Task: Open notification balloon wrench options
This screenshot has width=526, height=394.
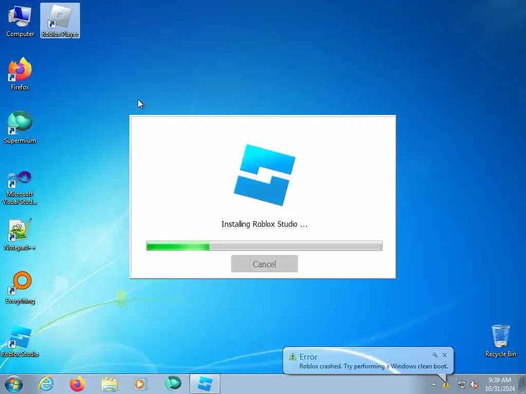Action: coord(435,355)
